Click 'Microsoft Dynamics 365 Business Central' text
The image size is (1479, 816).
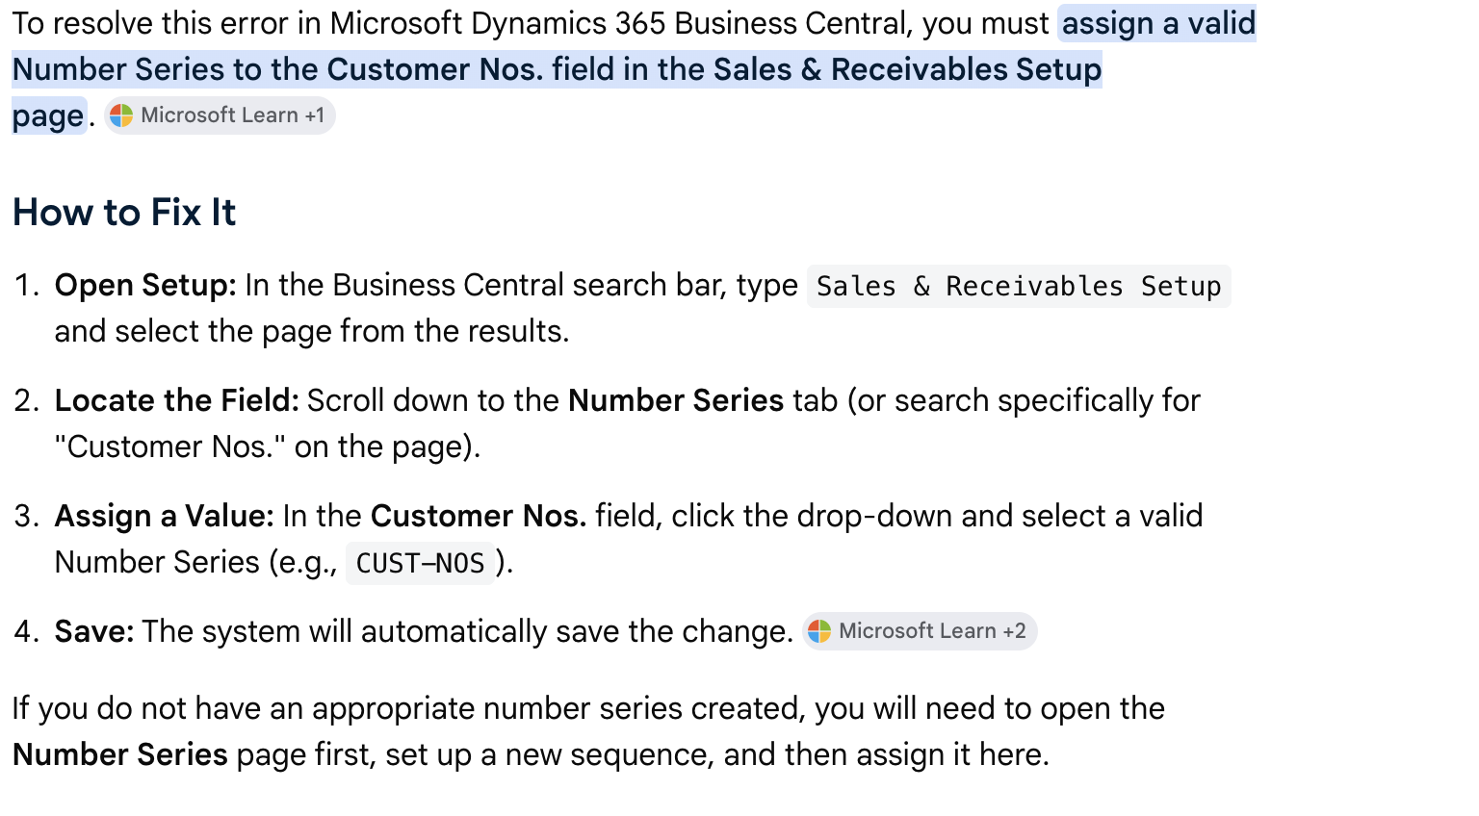click(x=619, y=23)
